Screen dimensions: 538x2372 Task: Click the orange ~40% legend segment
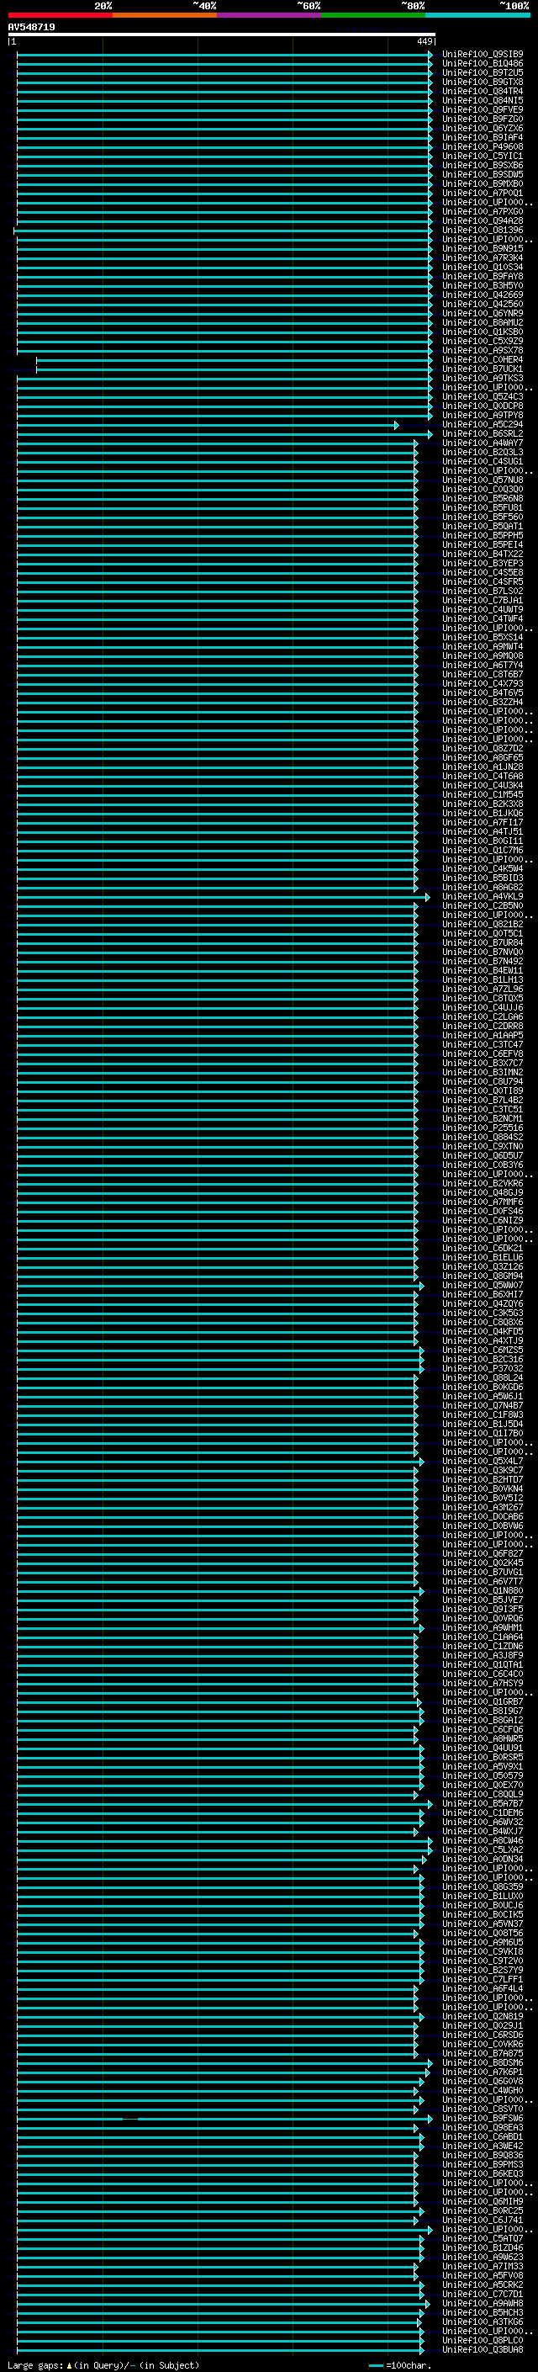tap(165, 16)
